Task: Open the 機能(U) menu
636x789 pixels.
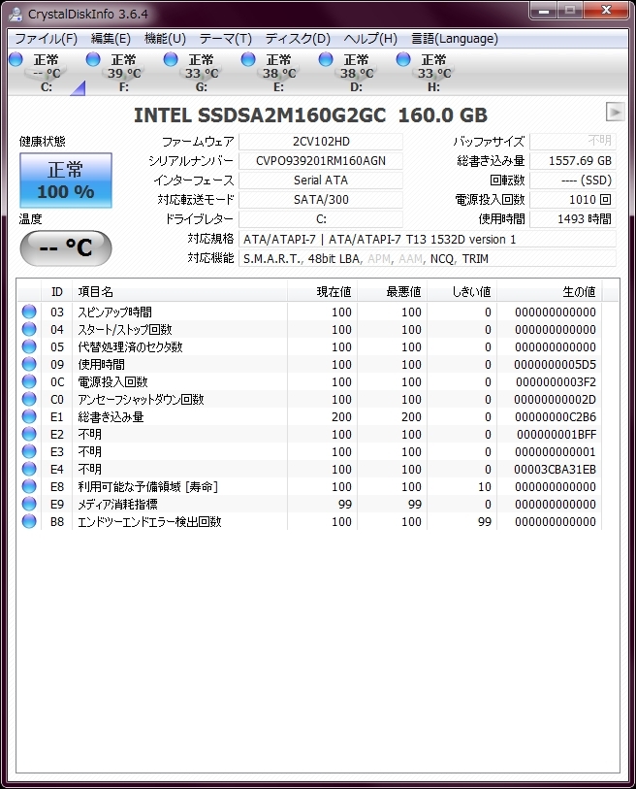Action: pyautogui.click(x=165, y=39)
